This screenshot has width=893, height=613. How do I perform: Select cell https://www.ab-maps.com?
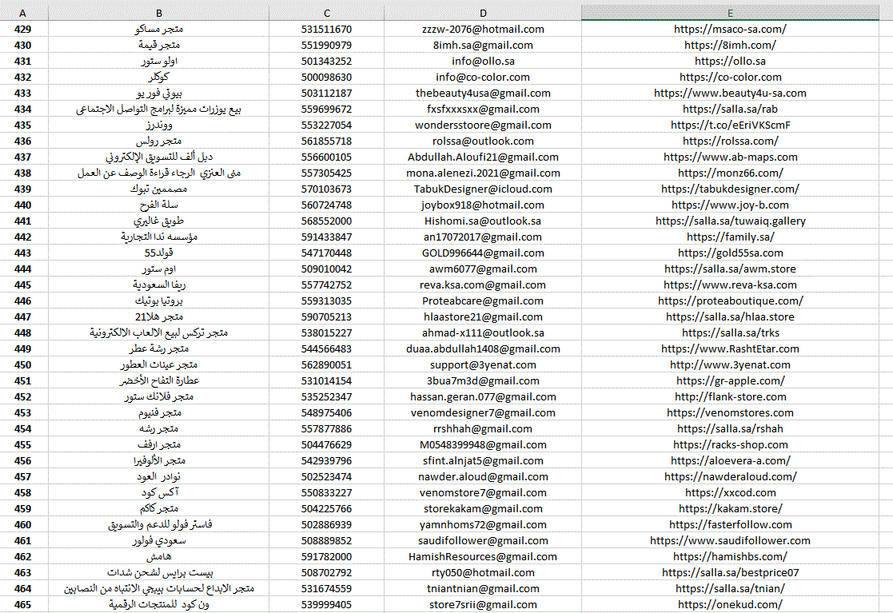coord(730,157)
